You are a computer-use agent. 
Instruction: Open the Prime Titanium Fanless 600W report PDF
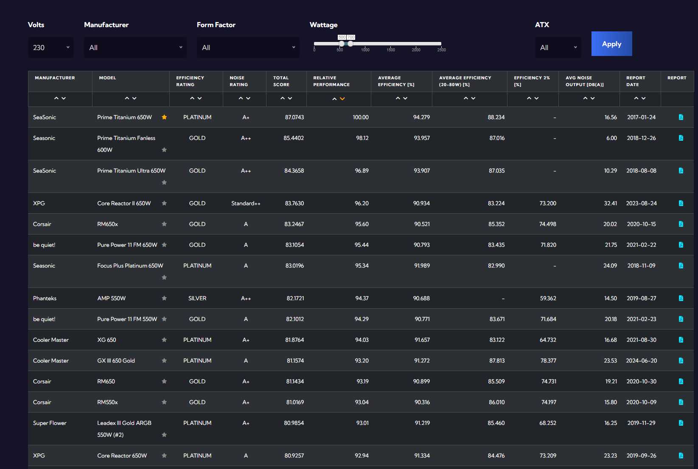click(x=681, y=138)
